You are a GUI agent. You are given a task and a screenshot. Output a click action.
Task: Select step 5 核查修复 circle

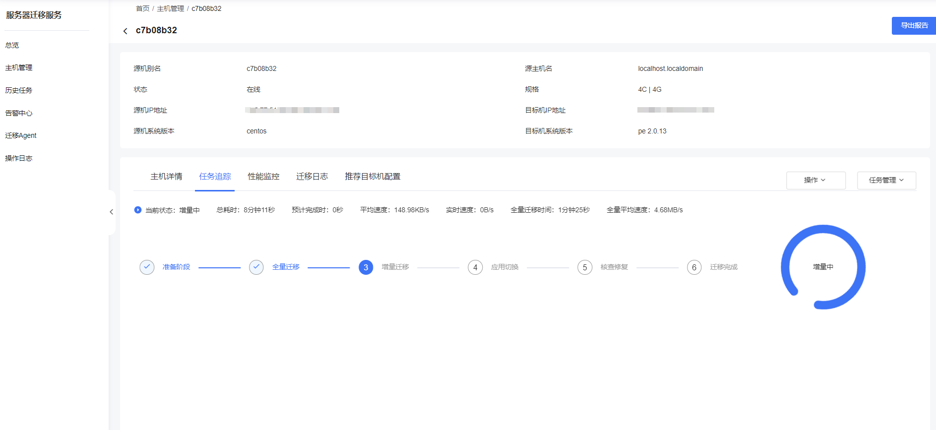pyautogui.click(x=585, y=267)
